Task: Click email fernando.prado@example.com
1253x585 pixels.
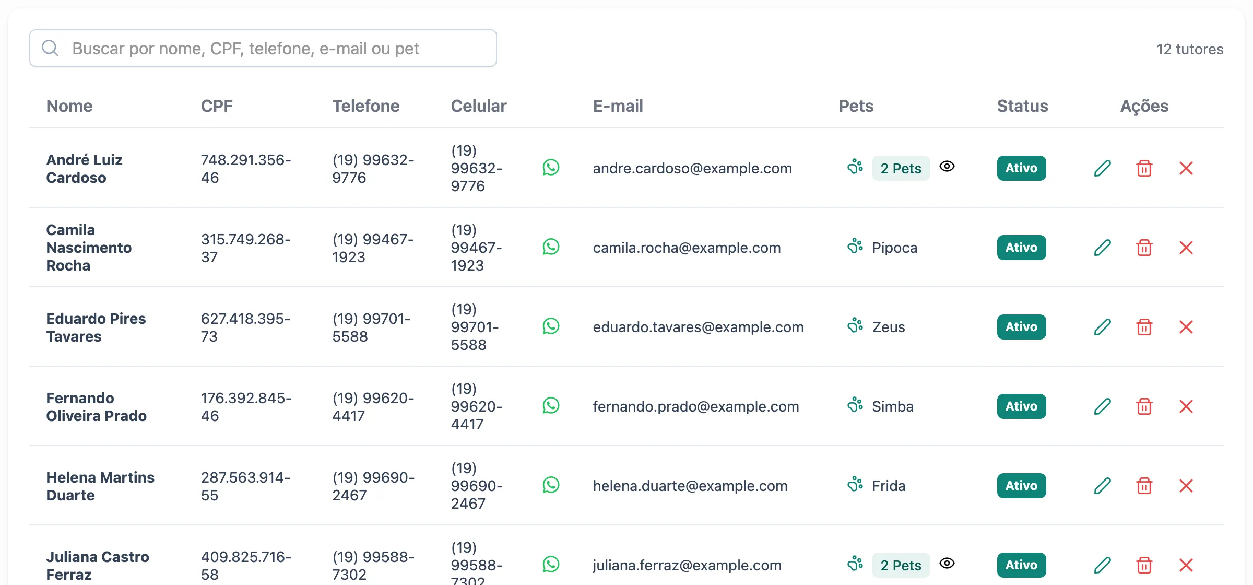Action: [695, 406]
